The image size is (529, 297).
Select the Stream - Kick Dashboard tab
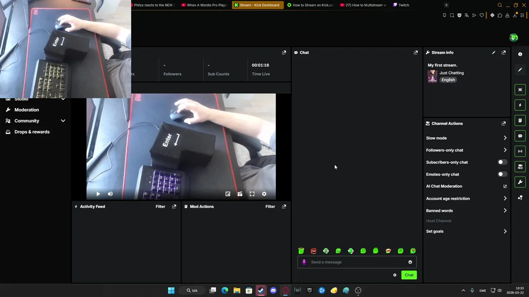click(258, 5)
